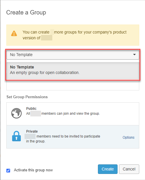Click the blue Create button
The width and height of the screenshot is (145, 180).
pyautogui.click(x=108, y=169)
